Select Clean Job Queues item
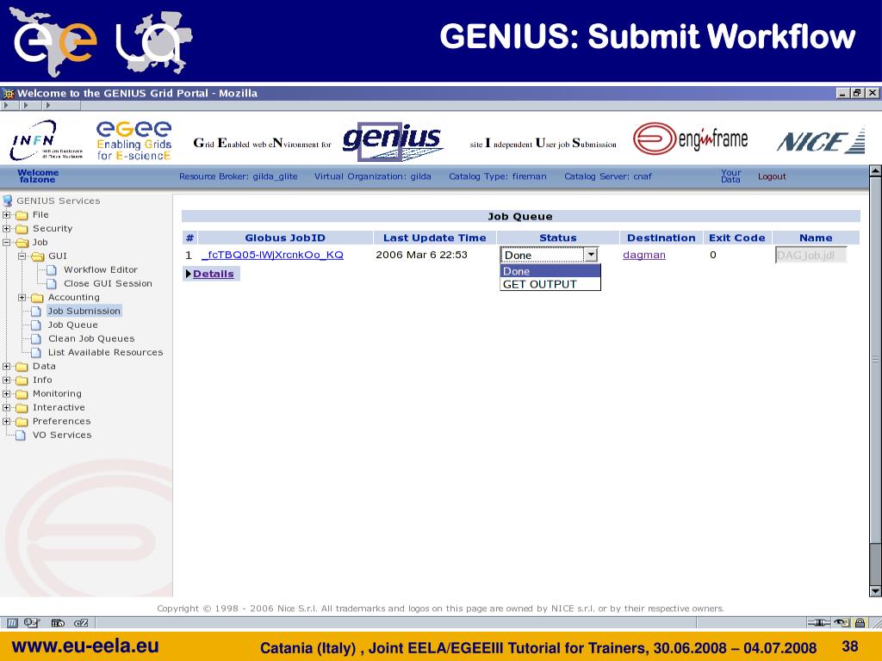The width and height of the screenshot is (882, 661). point(91,338)
